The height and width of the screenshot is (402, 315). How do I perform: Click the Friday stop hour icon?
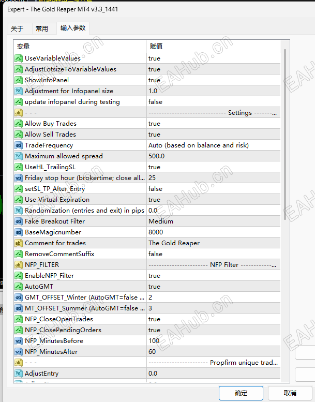[x=19, y=178]
